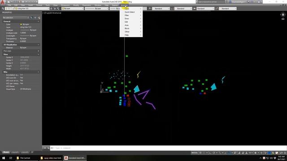Choose Area in the open dropdown menu
This screenshot has height=161, width=287.
131,25
